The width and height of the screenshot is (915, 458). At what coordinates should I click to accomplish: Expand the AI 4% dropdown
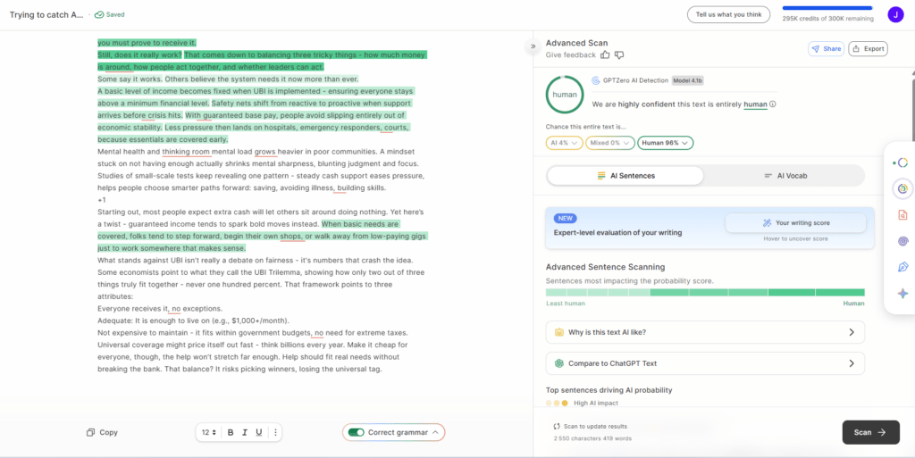564,143
